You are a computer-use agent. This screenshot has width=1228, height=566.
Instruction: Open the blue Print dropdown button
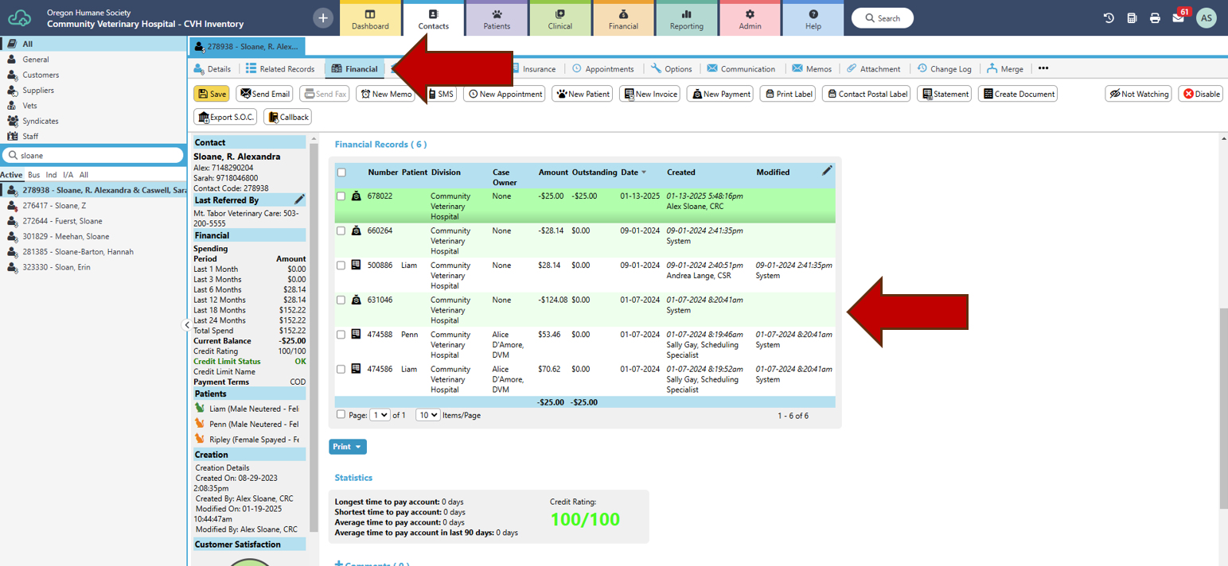(x=348, y=447)
